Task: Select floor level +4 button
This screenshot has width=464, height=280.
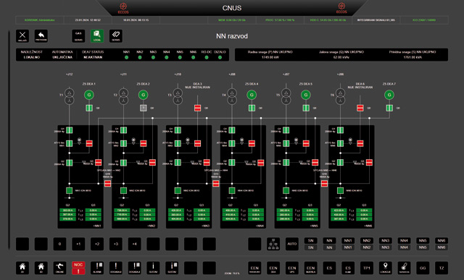Action: coord(135,244)
